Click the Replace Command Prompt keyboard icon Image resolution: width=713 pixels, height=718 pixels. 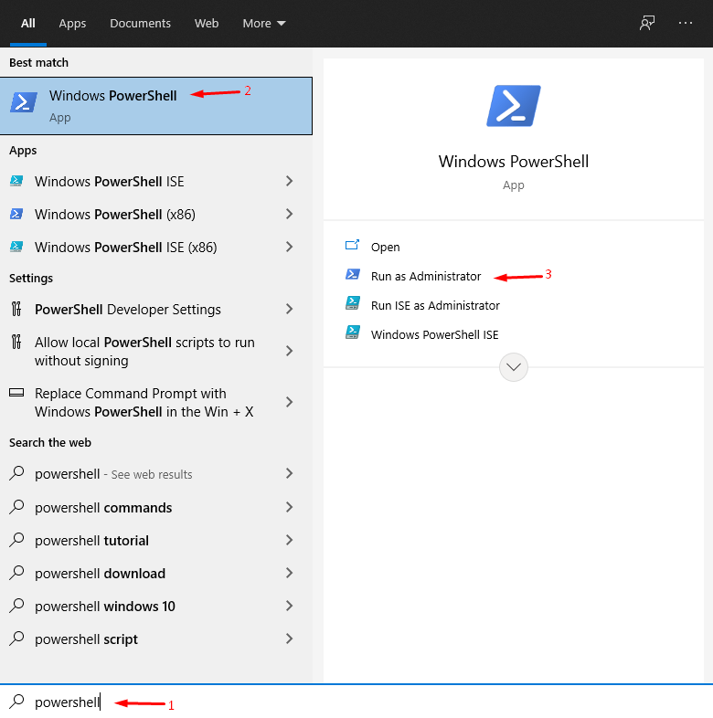point(16,393)
